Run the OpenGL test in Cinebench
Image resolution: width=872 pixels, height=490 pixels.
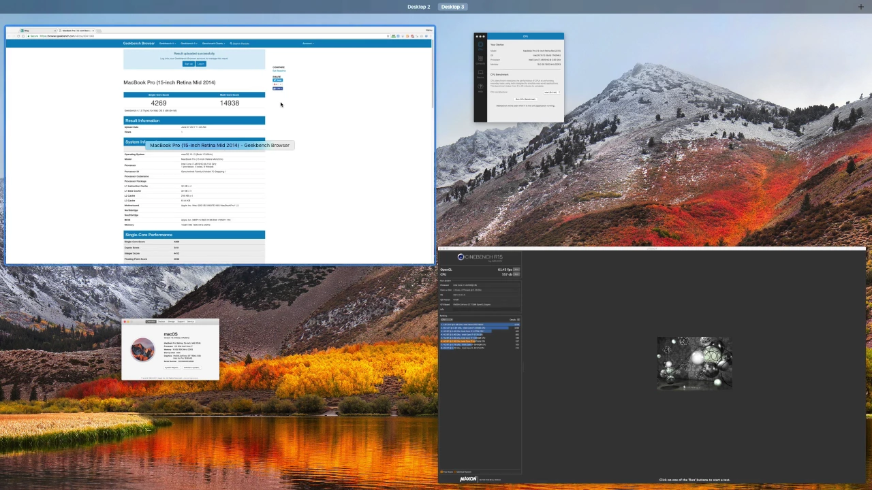click(x=516, y=269)
